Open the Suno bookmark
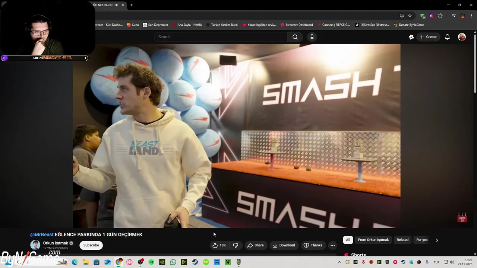This screenshot has width=477, height=268. click(x=133, y=25)
